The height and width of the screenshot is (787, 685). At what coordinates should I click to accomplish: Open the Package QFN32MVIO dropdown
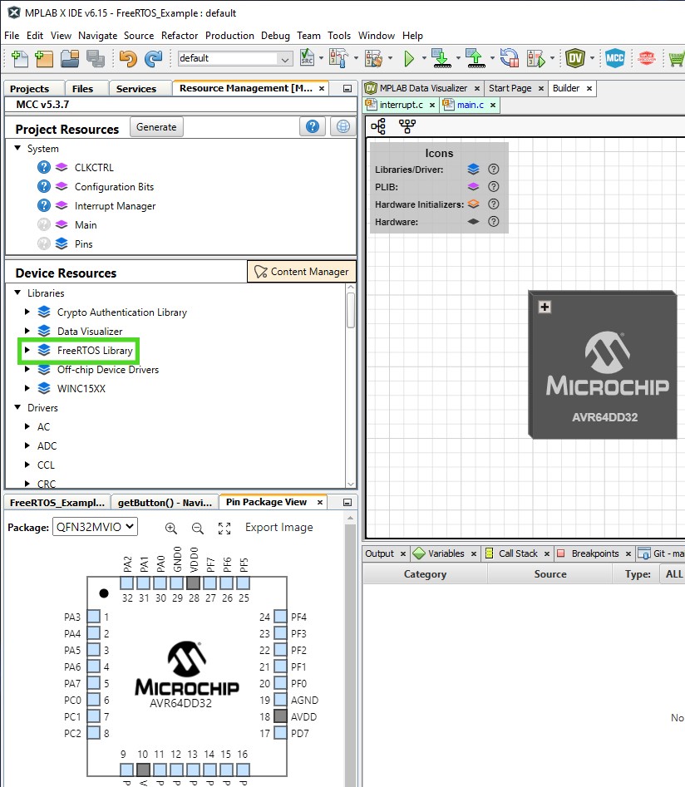coord(95,527)
